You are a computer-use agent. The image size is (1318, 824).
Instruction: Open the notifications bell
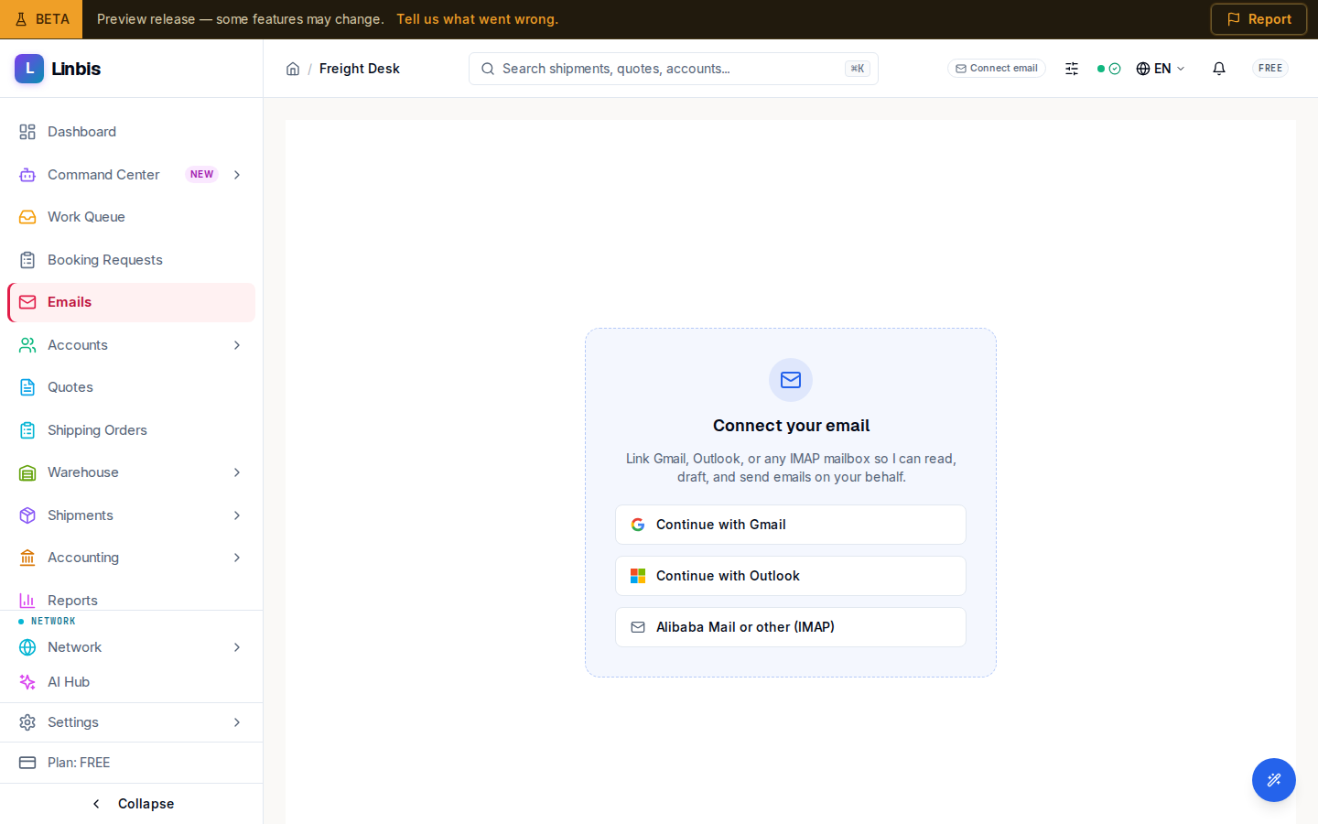(1219, 69)
